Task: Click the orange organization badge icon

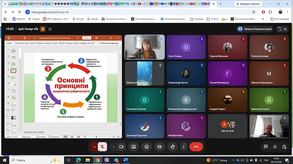Action: [43, 29]
